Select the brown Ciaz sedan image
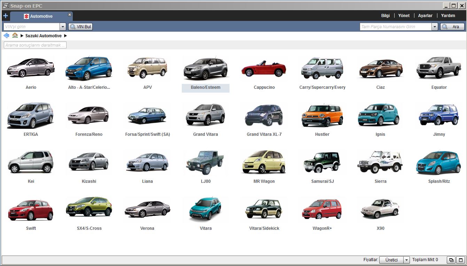The image size is (467, 266). (x=381, y=68)
